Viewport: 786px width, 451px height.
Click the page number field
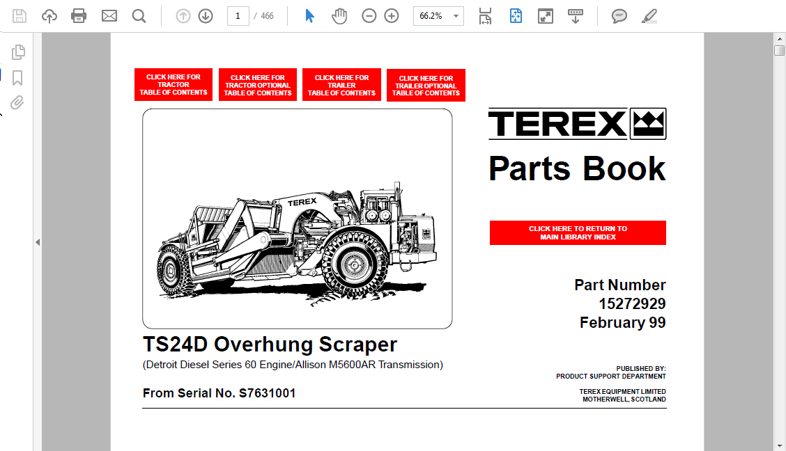point(238,16)
